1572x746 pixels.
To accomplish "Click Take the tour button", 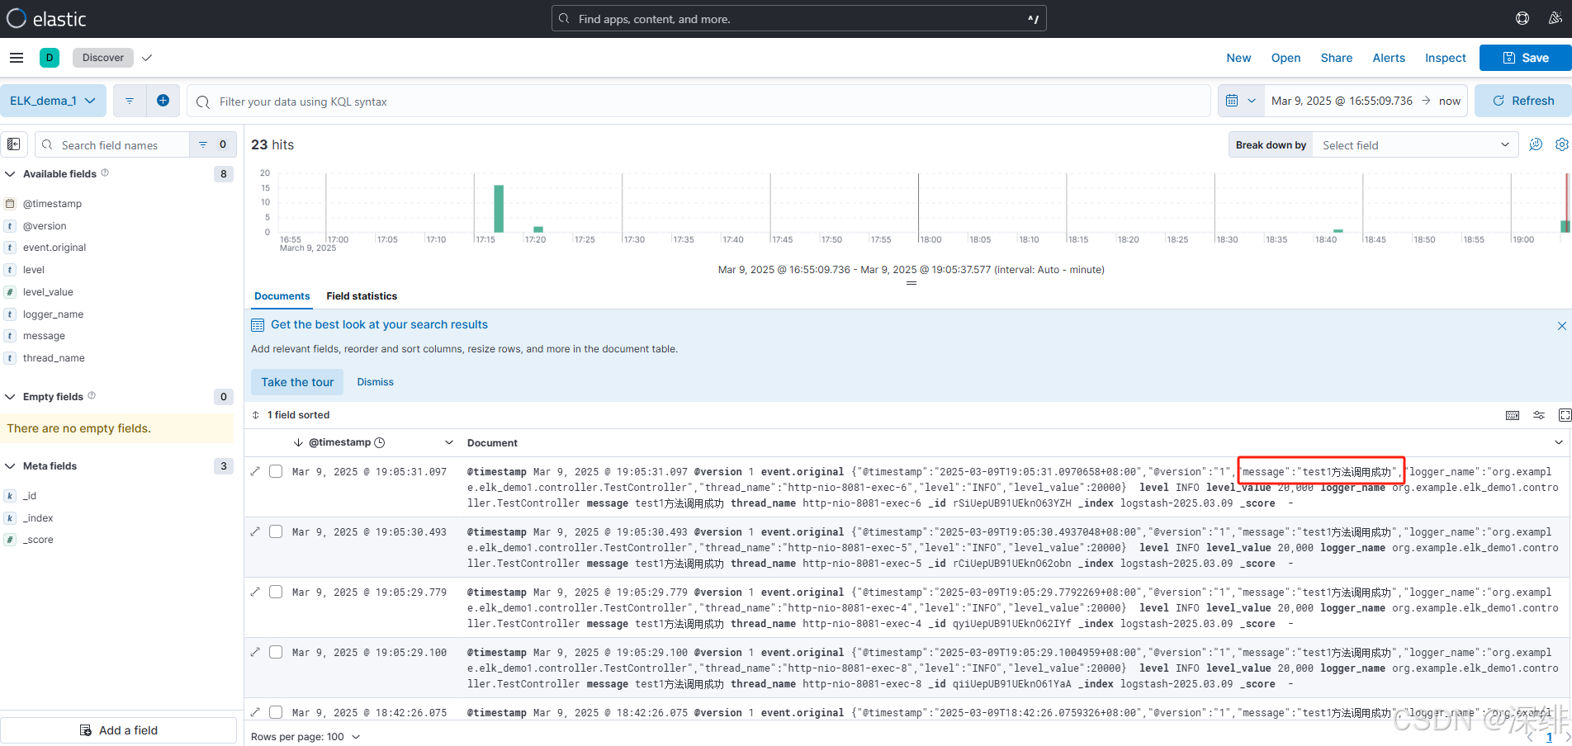I will 297,382.
